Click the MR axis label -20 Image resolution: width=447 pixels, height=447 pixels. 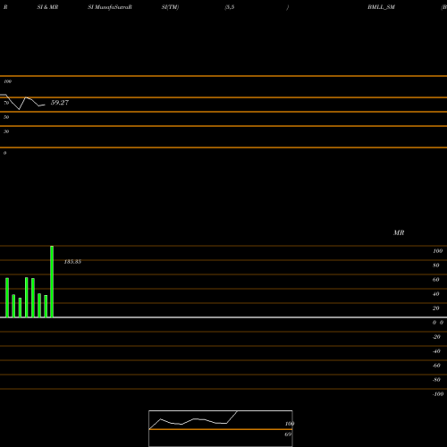pyautogui.click(x=436, y=337)
